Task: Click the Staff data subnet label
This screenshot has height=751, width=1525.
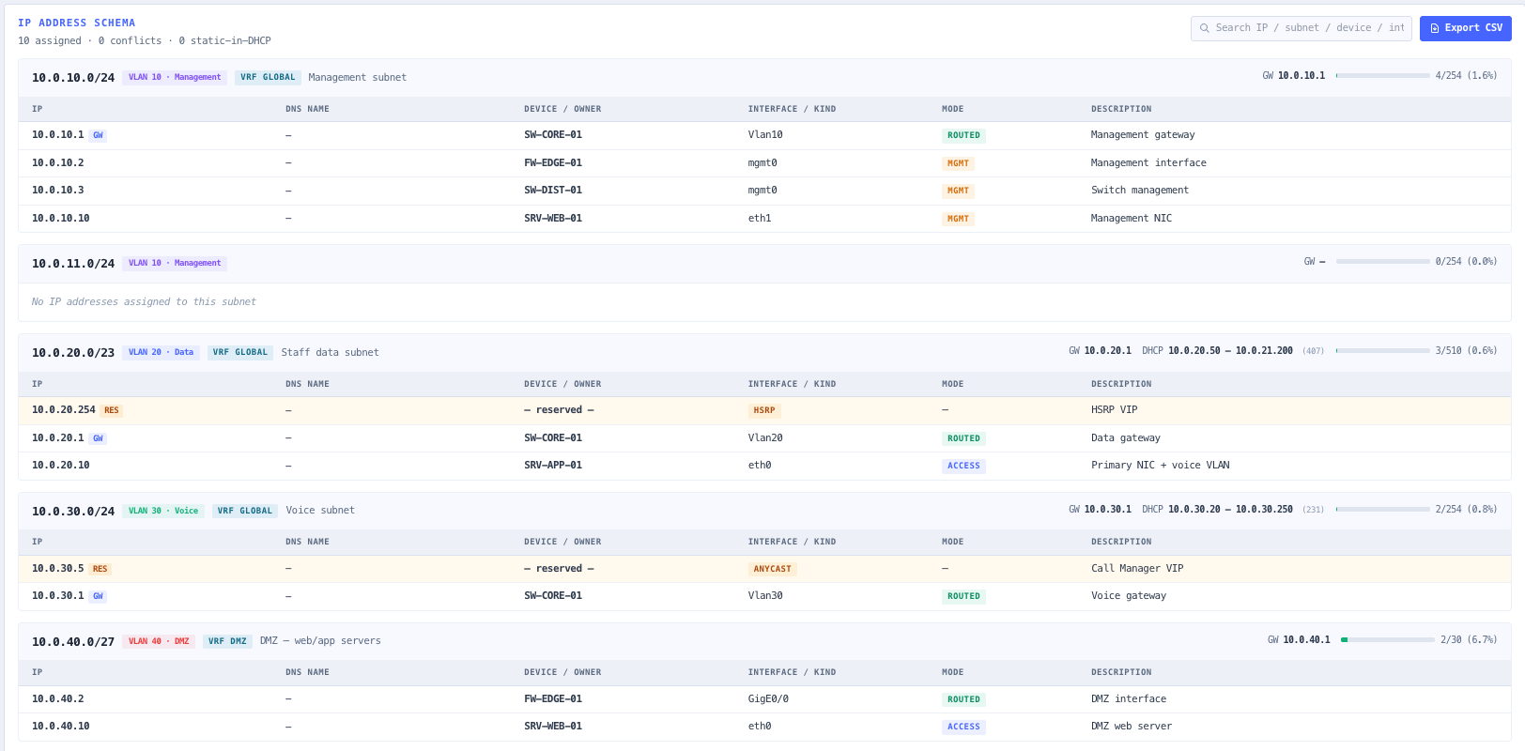Action: coord(330,353)
